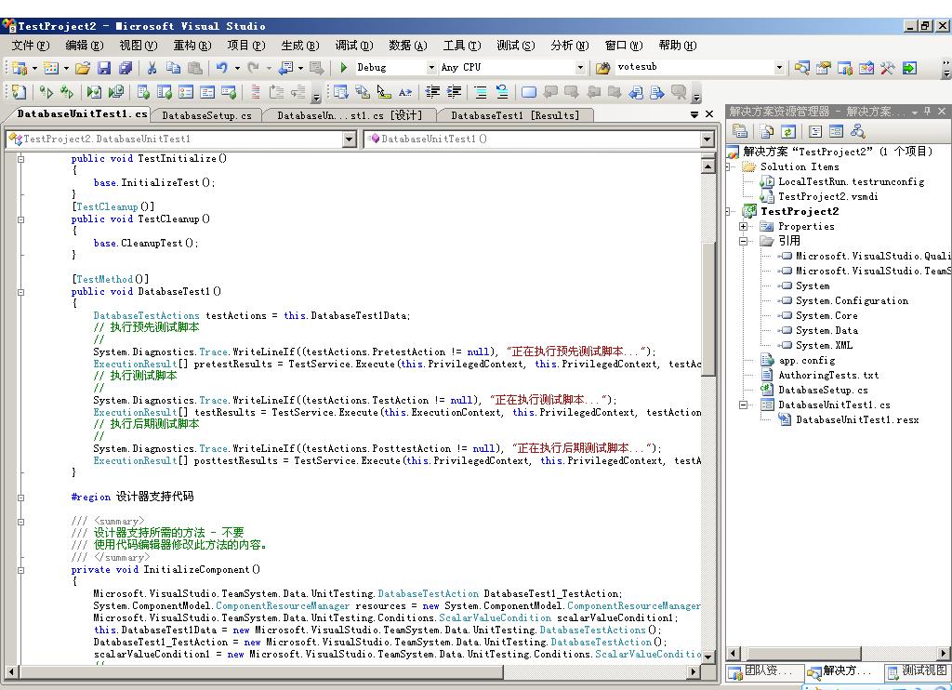Open the 文件(F) menu

point(31,45)
